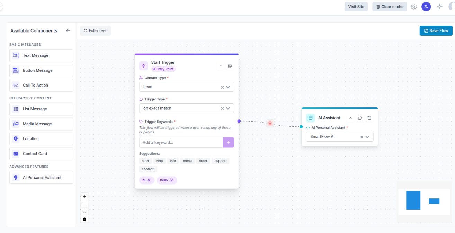Collapse the Available Components sidebar
The image size is (455, 233).
pyautogui.click(x=68, y=30)
